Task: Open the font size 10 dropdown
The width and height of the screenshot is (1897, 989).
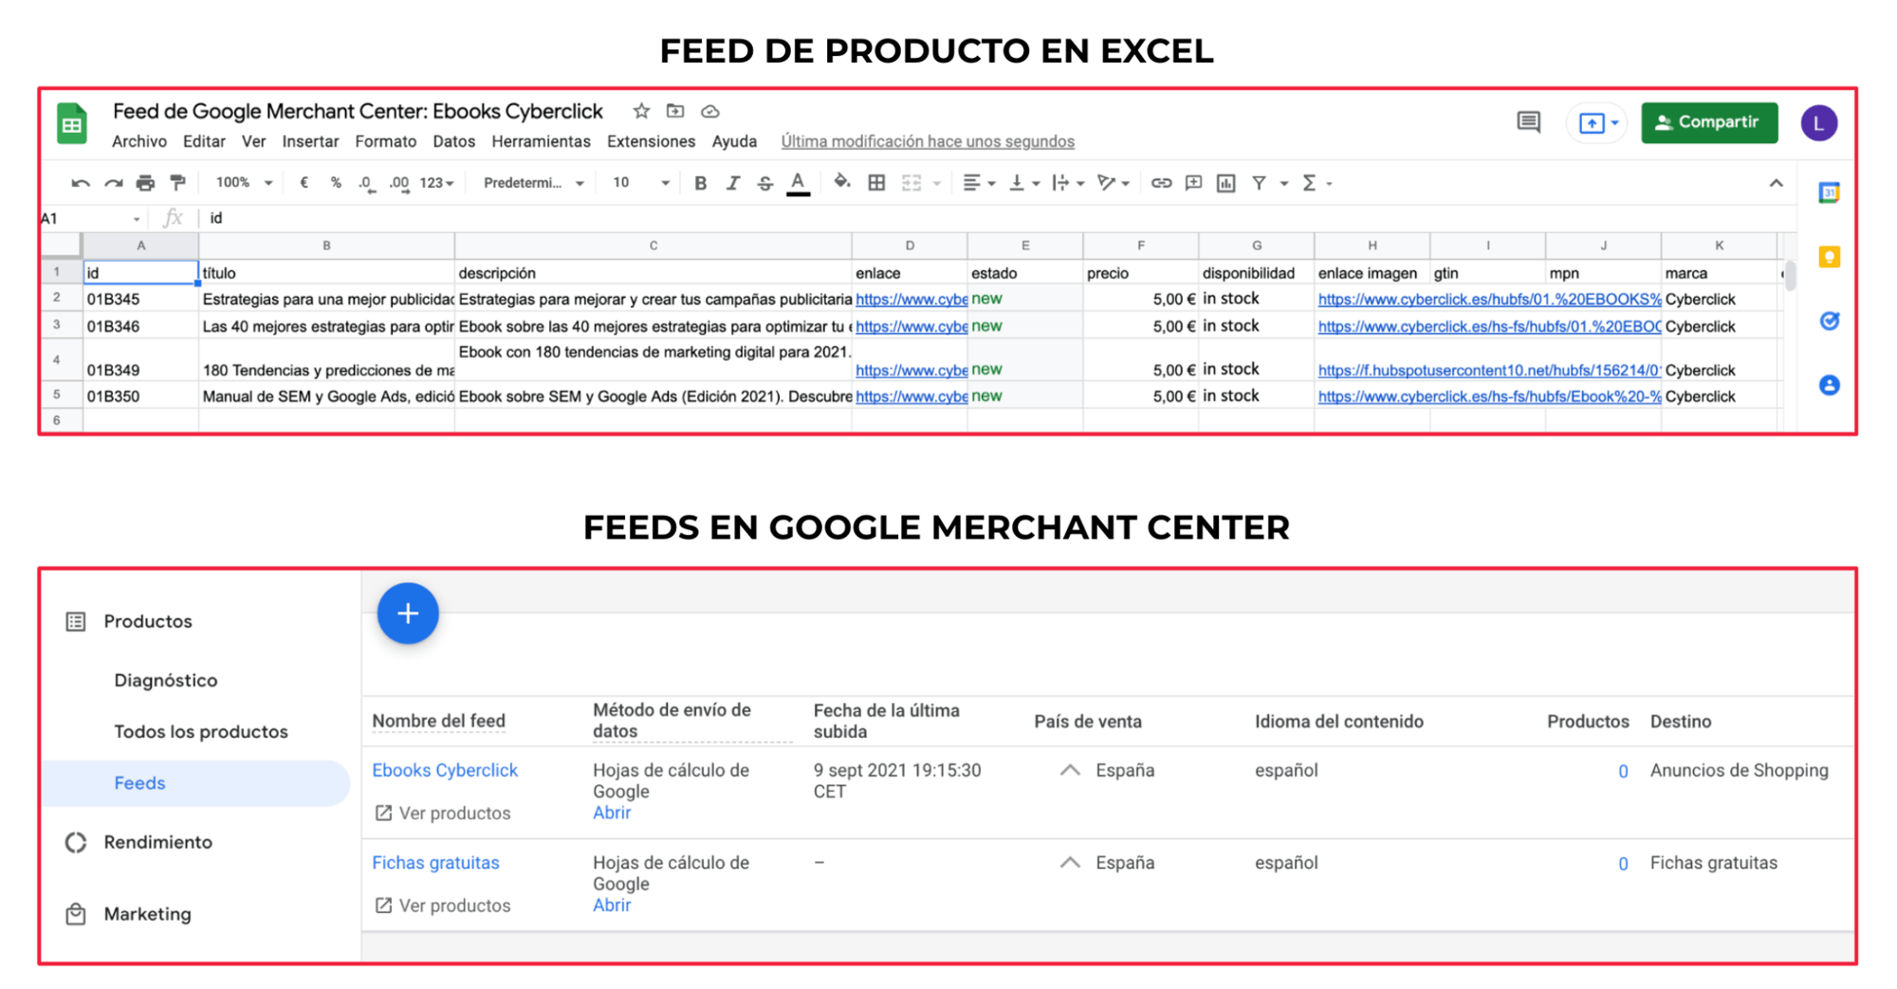Action: tap(640, 183)
